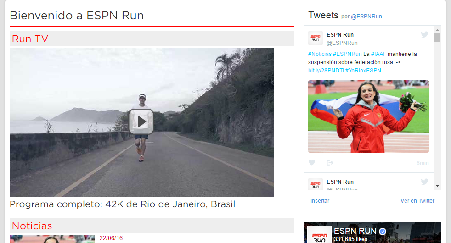Like the IAAF tweet with heart icon
Screen dimensions: 451x243
(312, 163)
